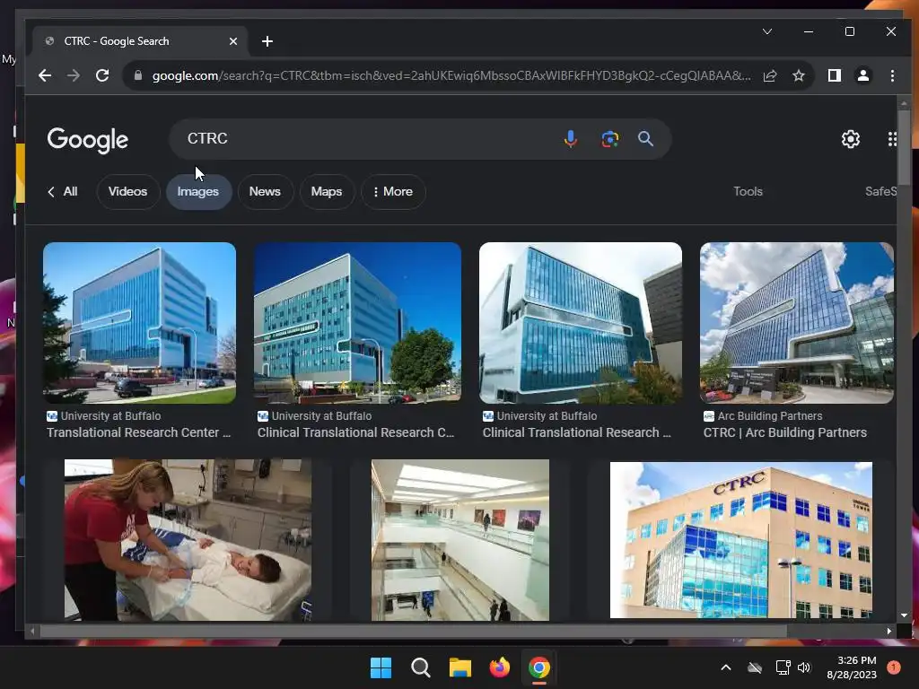This screenshot has height=689, width=919.
Task: Open the volume control
Action: (803, 667)
